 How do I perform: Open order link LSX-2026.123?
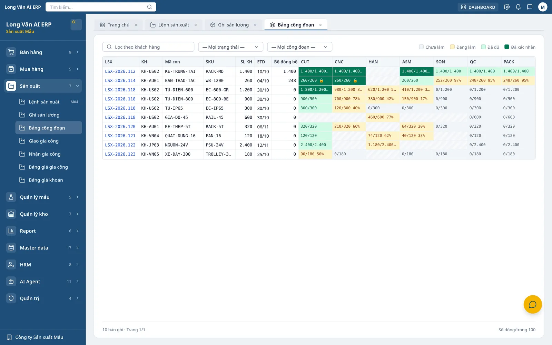[x=120, y=154]
